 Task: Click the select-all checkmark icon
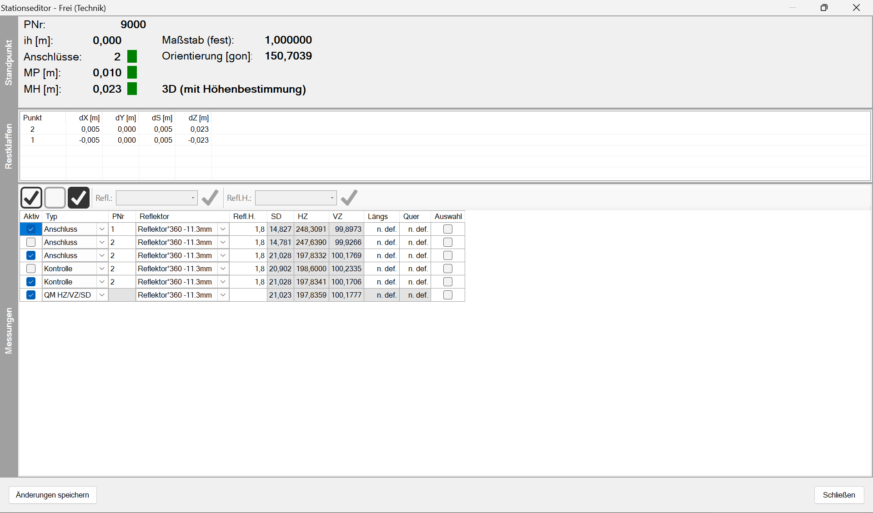31,198
